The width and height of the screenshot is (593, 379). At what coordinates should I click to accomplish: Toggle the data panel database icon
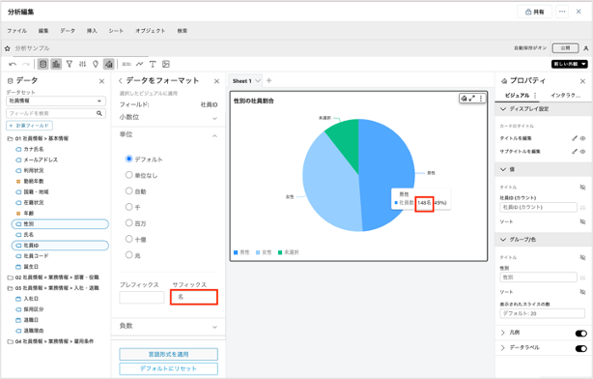point(43,64)
